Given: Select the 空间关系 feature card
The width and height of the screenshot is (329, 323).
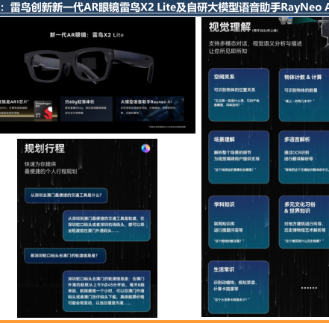Looking at the screenshot, I should click(x=239, y=95).
